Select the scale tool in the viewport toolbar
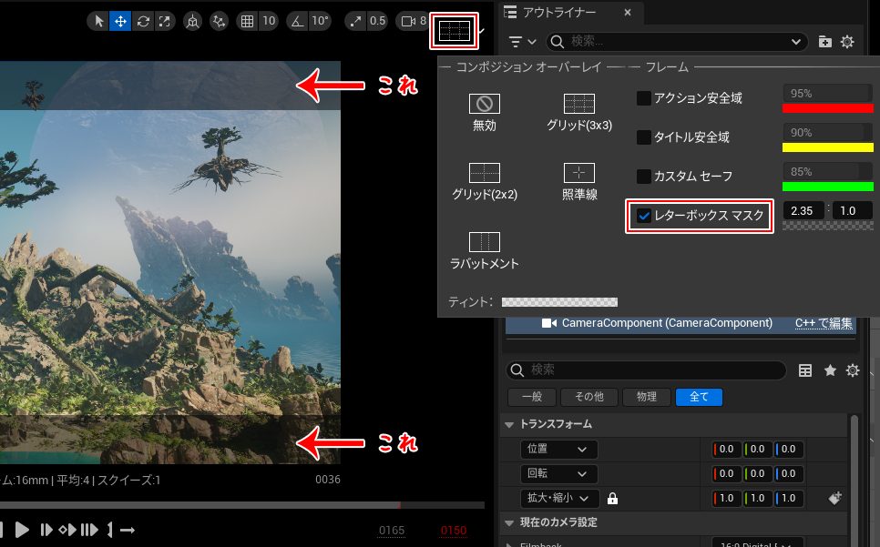Screen dimensions: 880x547 tap(164, 21)
